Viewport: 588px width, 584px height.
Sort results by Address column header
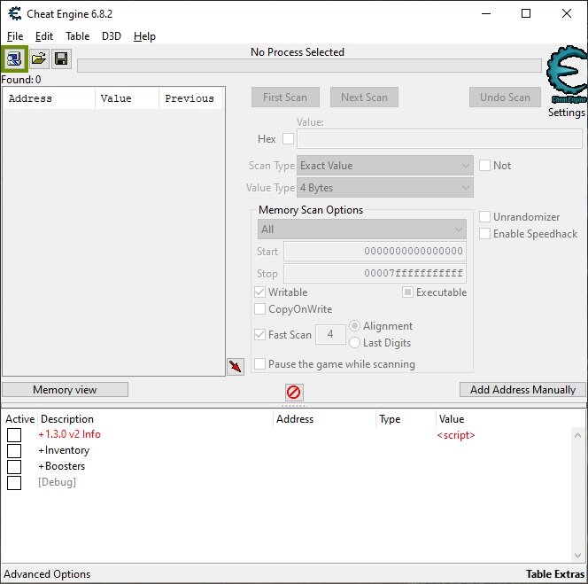(x=49, y=98)
